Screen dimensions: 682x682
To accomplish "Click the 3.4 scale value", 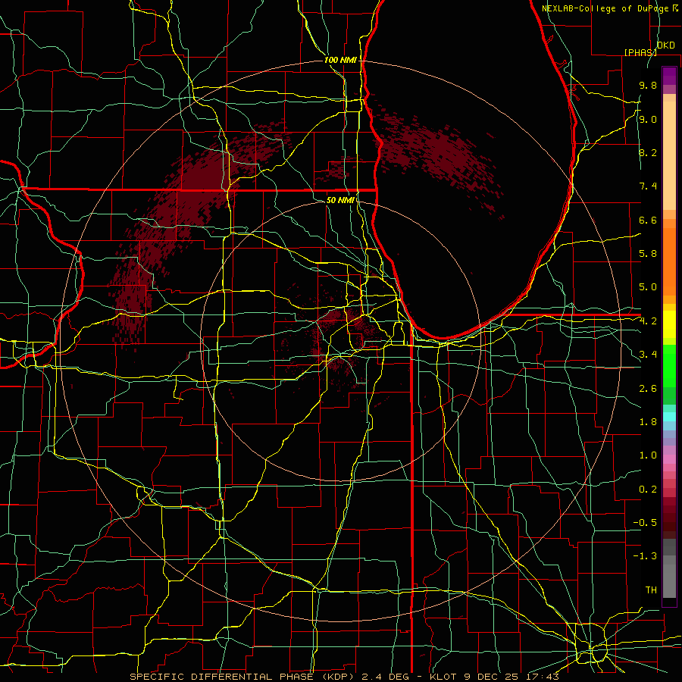I will point(648,355).
